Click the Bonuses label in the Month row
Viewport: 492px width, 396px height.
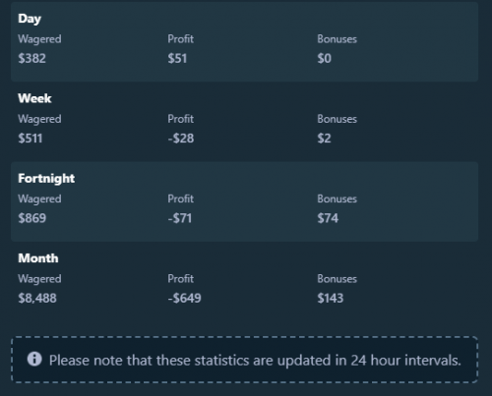click(337, 279)
